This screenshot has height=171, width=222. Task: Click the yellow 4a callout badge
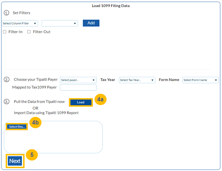coord(100,100)
